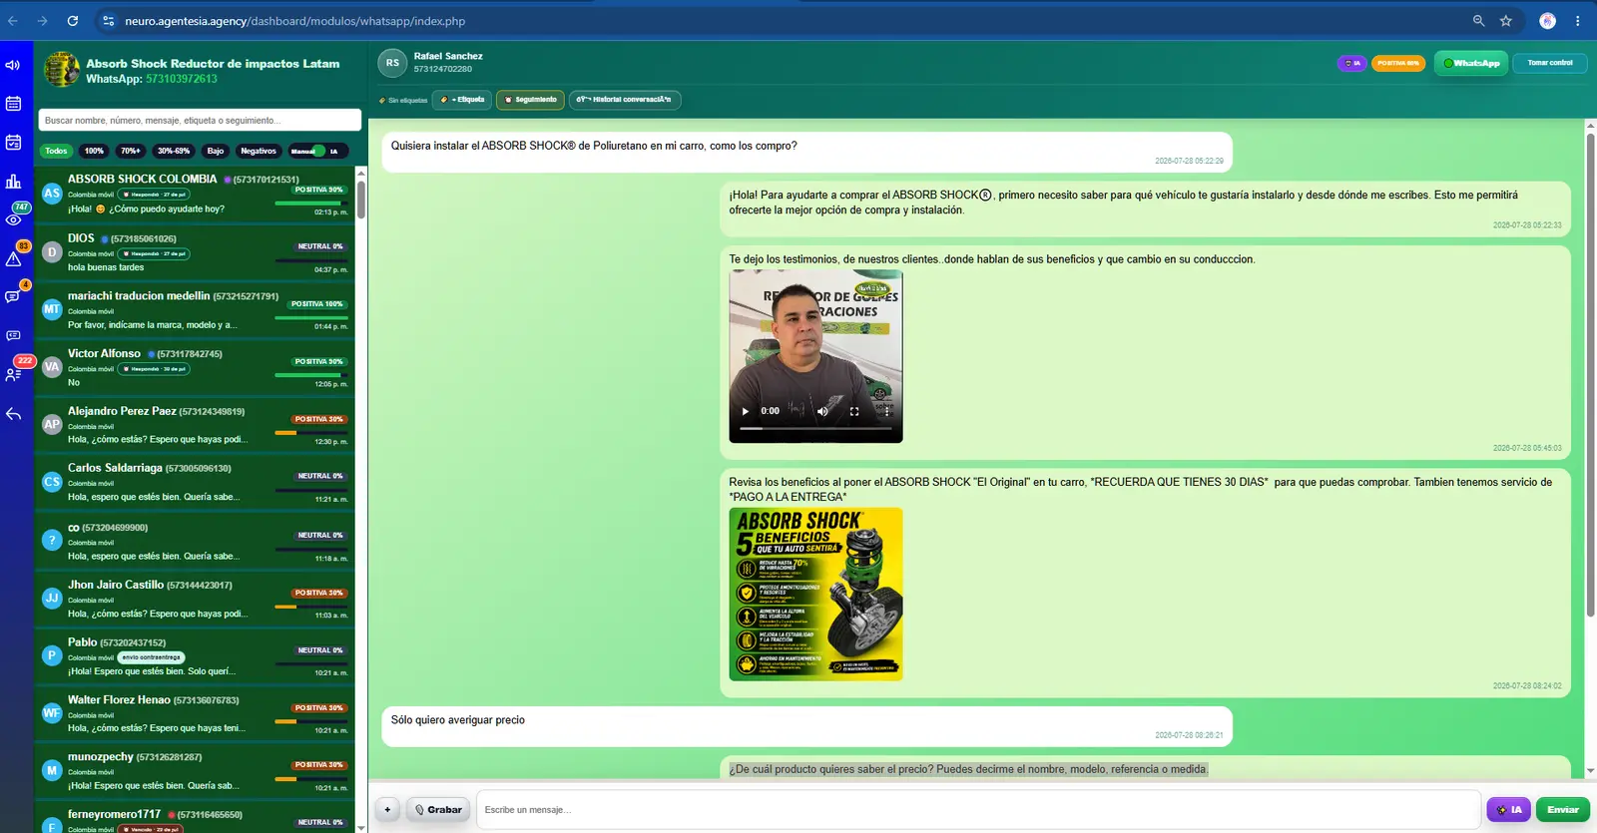Open testimonial video in fullscreen
Image resolution: width=1597 pixels, height=833 pixels.
click(854, 411)
